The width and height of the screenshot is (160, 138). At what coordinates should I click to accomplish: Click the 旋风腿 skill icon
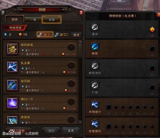point(12,85)
